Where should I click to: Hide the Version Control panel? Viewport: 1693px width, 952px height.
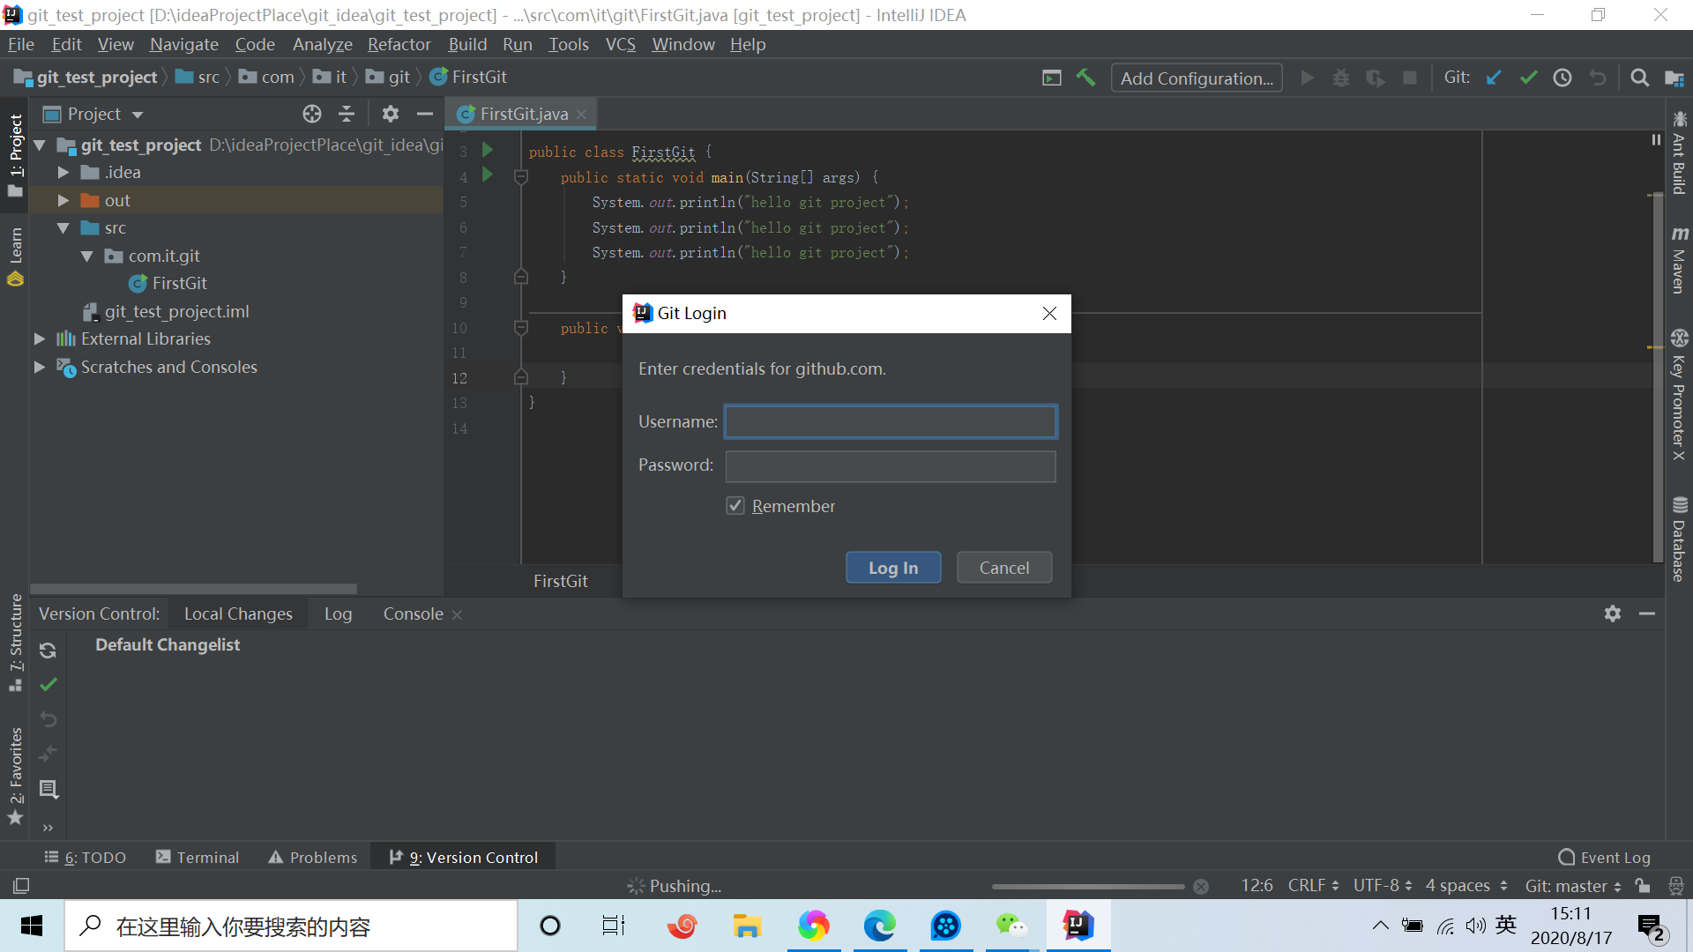pos(1647,614)
